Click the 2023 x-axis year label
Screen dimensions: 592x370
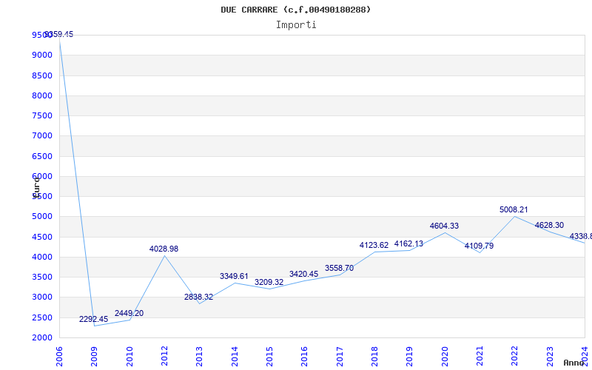tap(550, 355)
